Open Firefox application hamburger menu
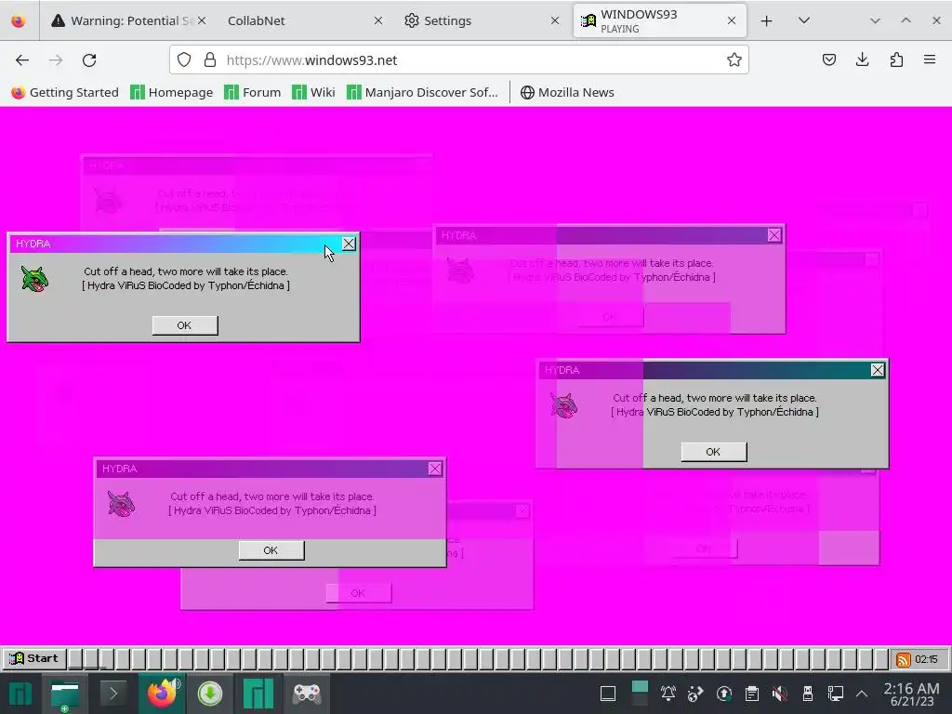 tap(930, 59)
